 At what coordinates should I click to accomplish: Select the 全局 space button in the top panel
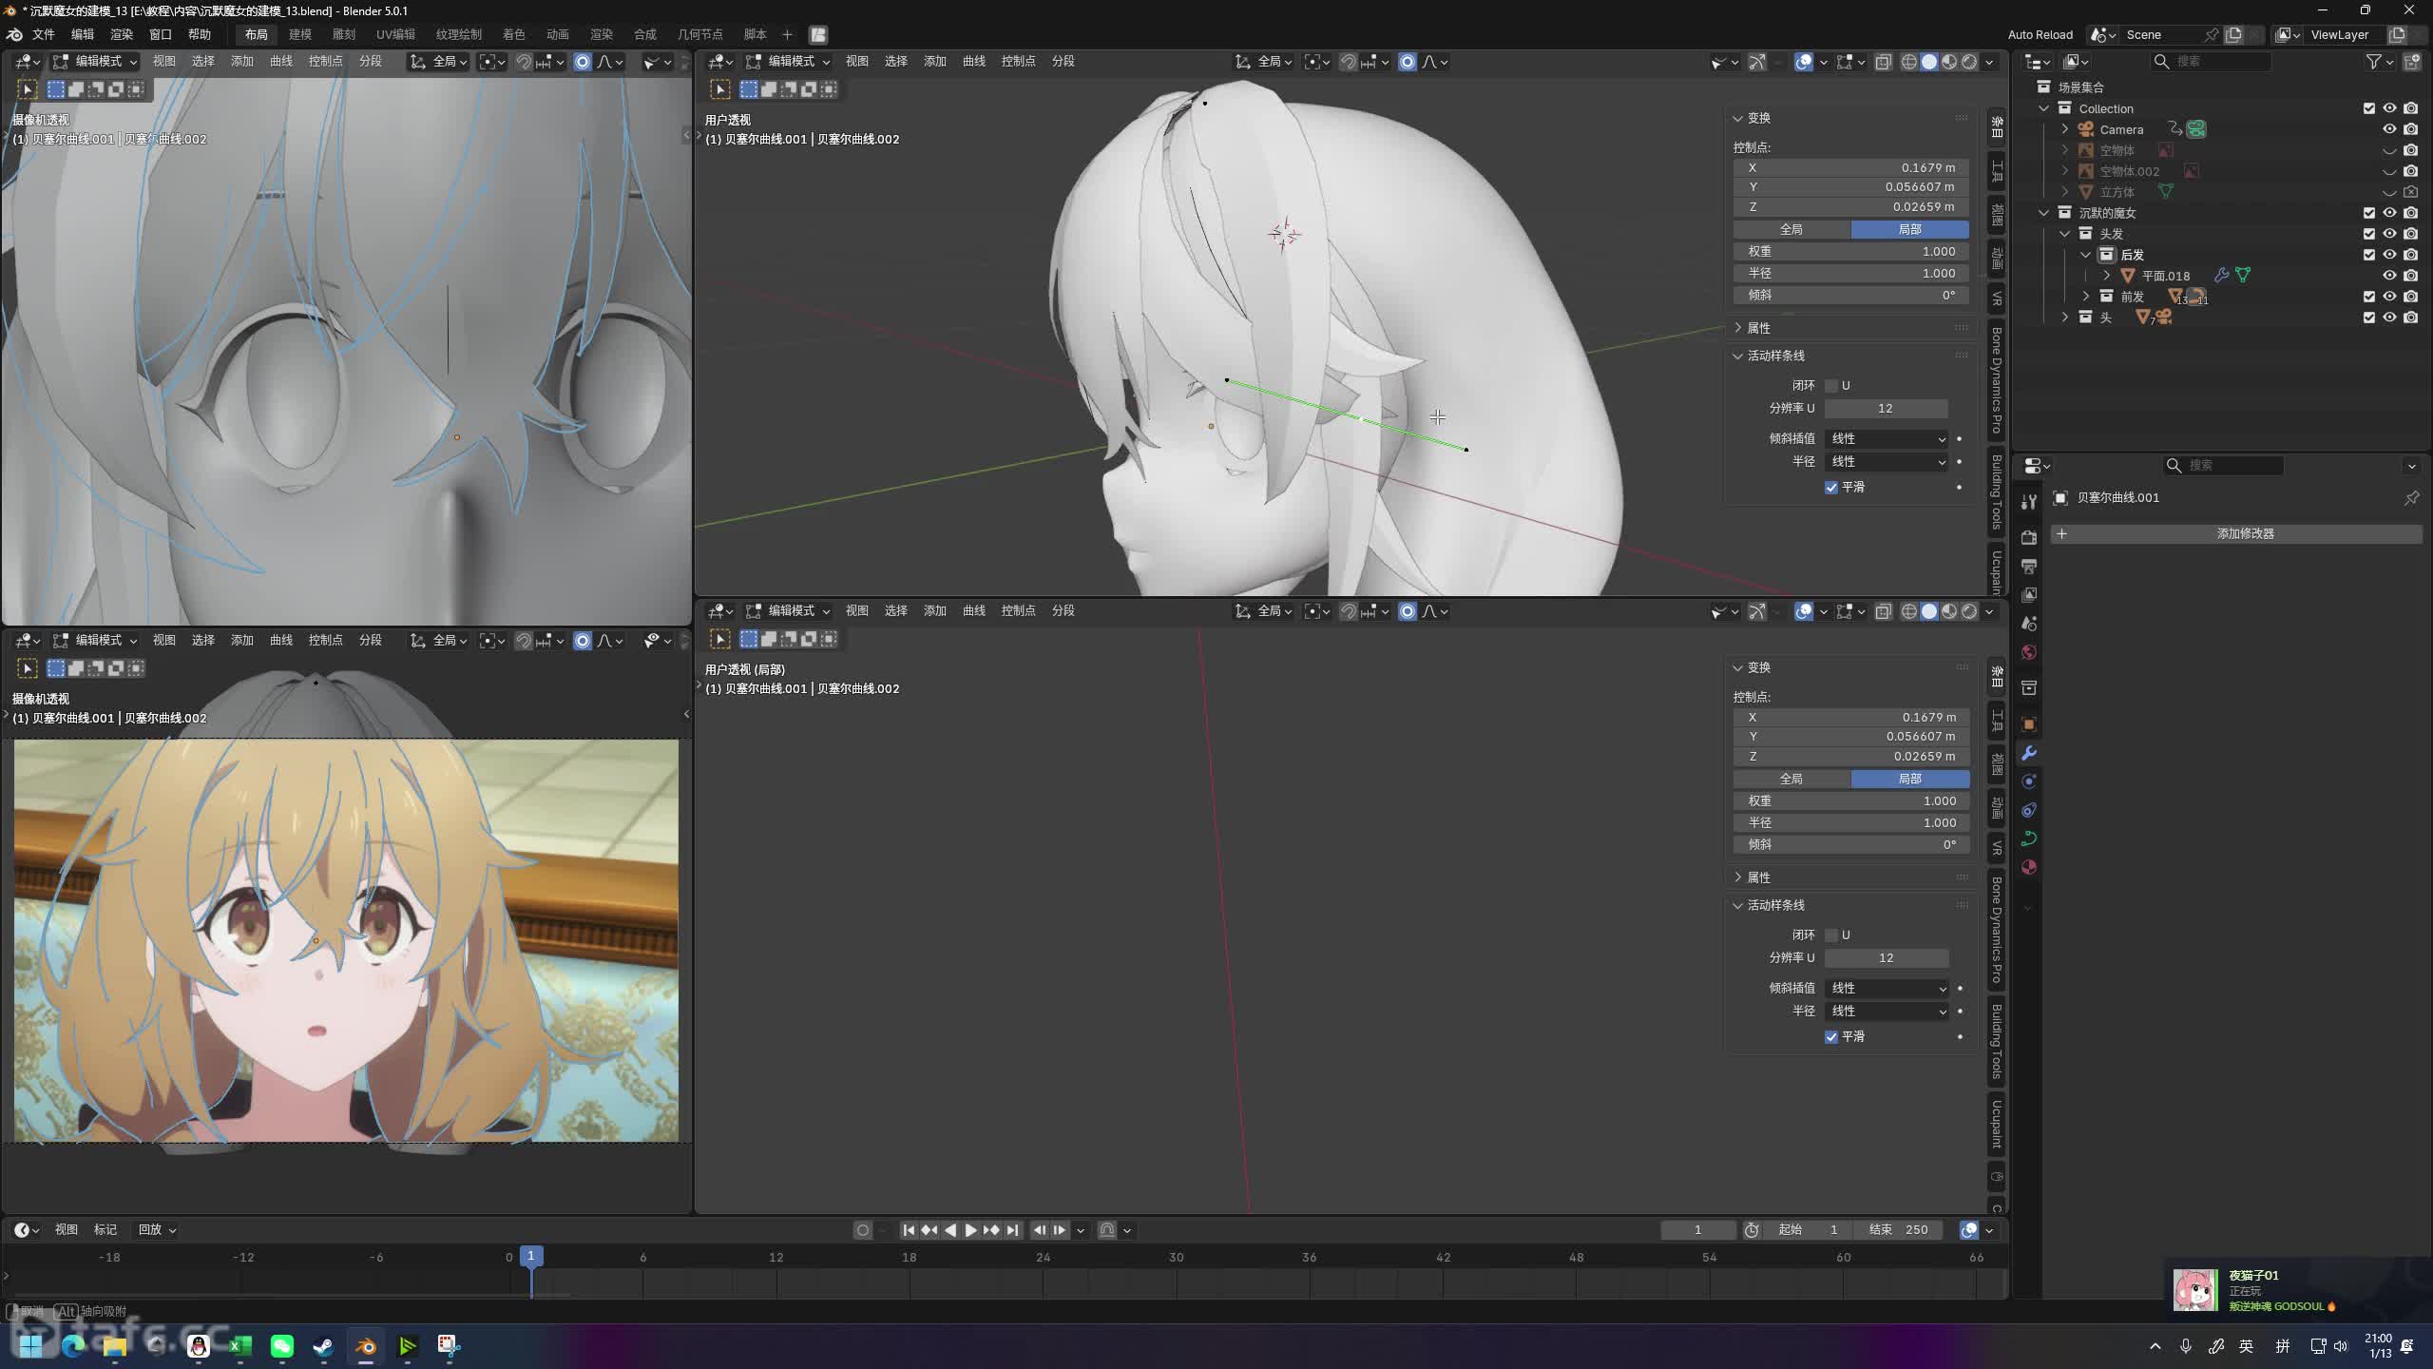[x=1791, y=229]
